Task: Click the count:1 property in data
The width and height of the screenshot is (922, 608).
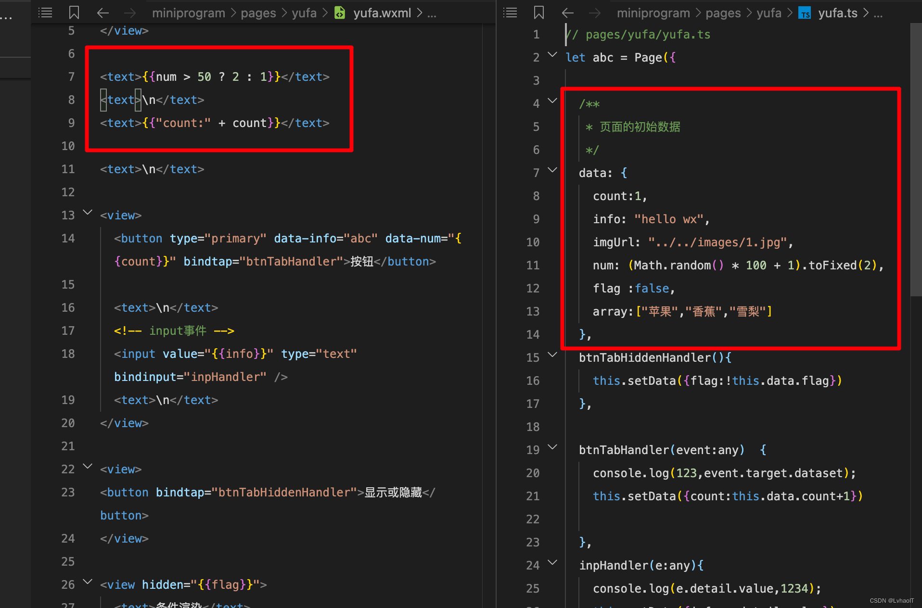Action: (617, 196)
